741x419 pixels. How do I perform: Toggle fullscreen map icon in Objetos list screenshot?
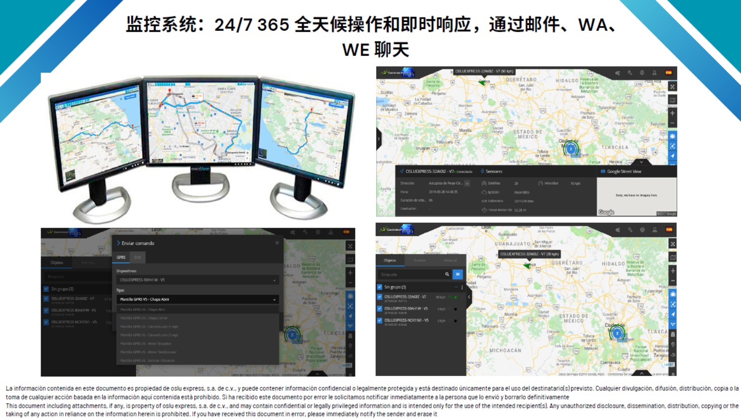(x=673, y=244)
